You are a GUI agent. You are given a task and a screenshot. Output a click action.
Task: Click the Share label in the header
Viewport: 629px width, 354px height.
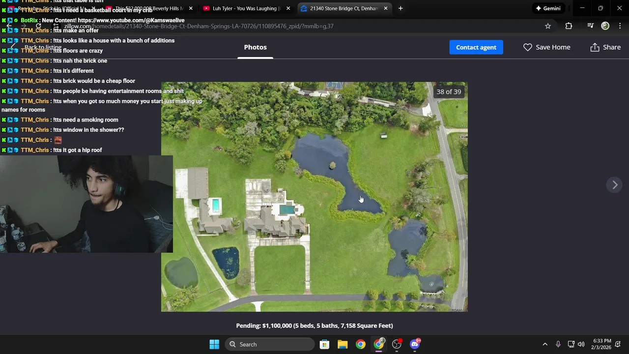pos(612,47)
